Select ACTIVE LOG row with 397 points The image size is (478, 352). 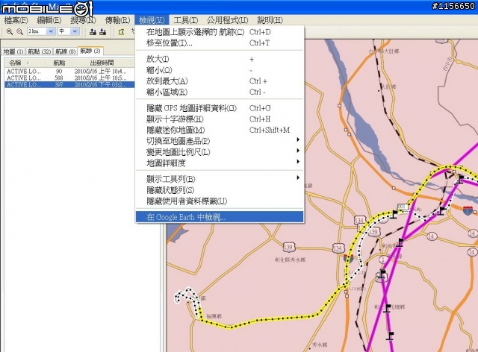click(x=69, y=85)
